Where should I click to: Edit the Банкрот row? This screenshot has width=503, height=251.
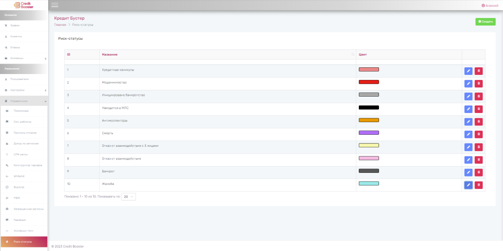coord(468,172)
